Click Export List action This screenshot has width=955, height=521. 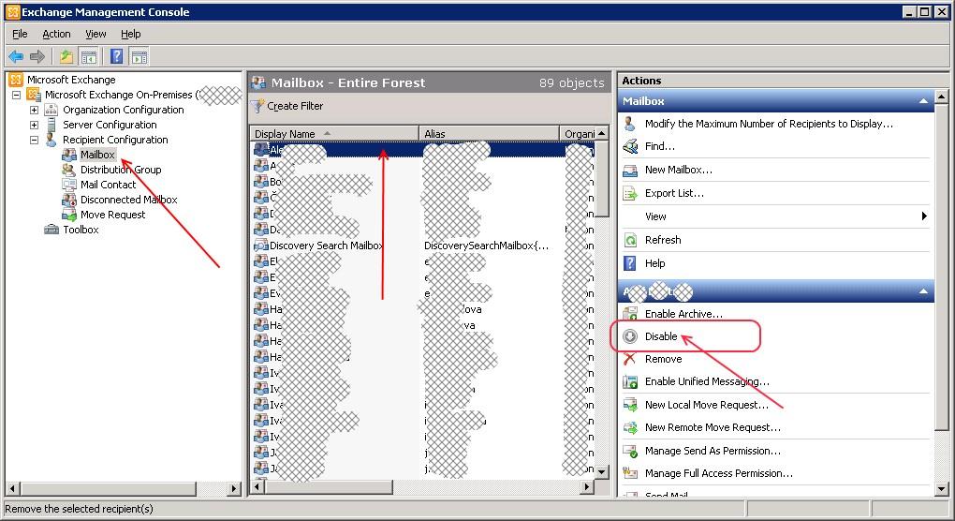click(x=674, y=193)
